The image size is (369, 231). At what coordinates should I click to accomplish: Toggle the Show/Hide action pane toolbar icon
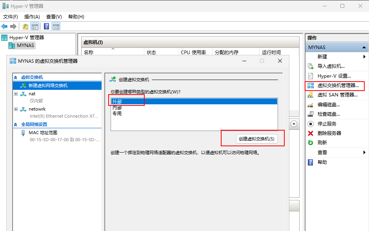pos(56,26)
